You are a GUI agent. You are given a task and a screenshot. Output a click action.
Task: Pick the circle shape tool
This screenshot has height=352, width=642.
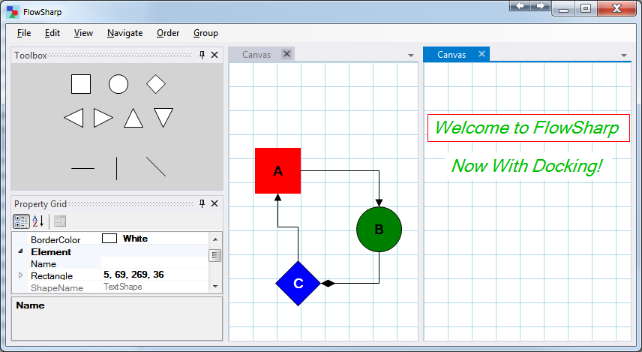[x=118, y=84]
